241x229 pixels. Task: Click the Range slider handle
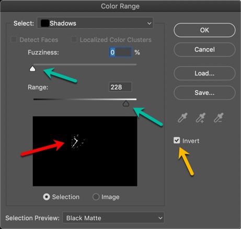pyautogui.click(x=126, y=103)
